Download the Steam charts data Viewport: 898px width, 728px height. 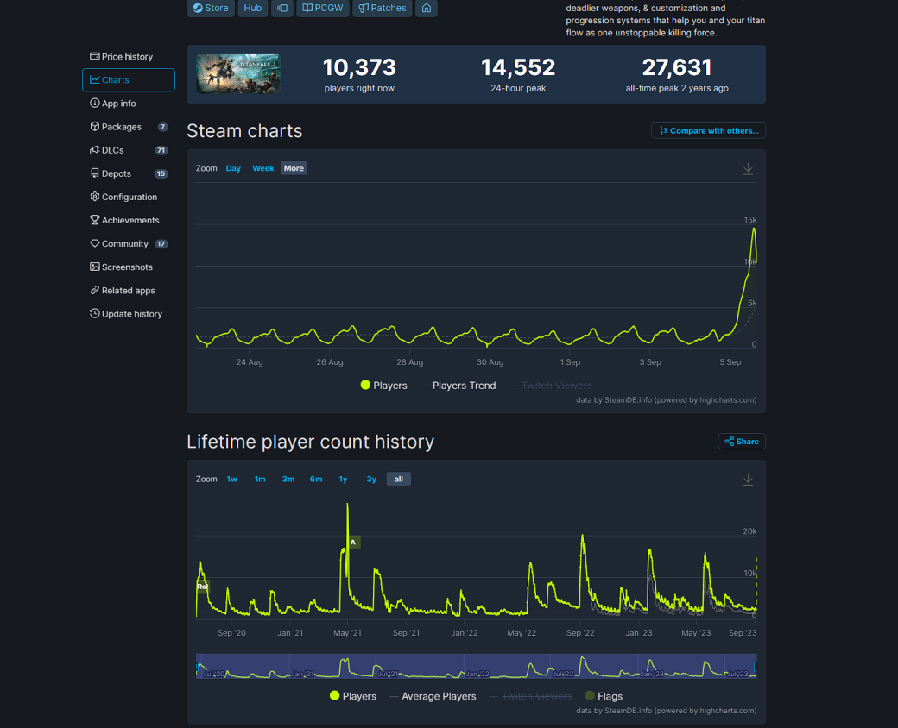(x=748, y=169)
